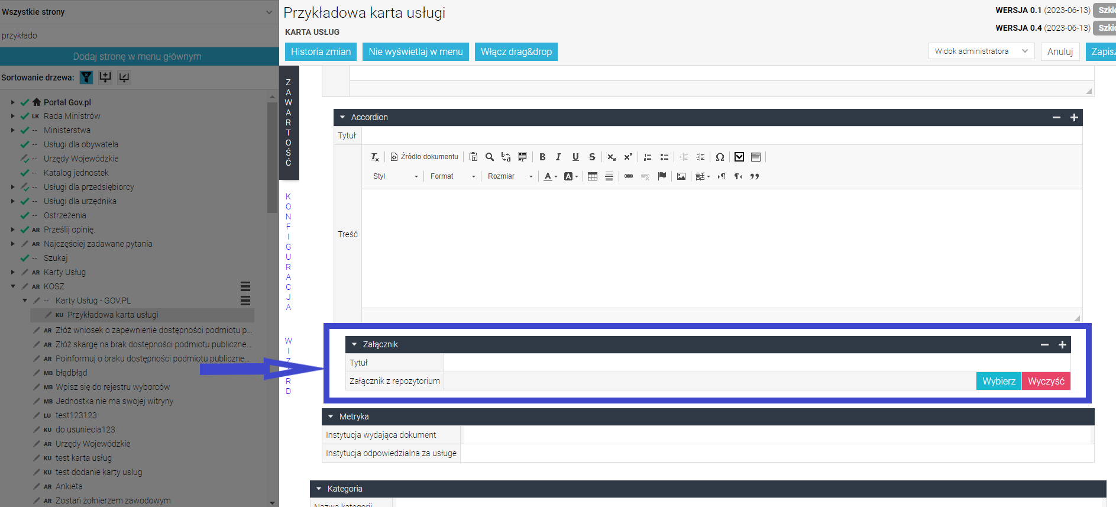Click Wybierz for repository attachment
The height and width of the screenshot is (507, 1116).
click(999, 381)
